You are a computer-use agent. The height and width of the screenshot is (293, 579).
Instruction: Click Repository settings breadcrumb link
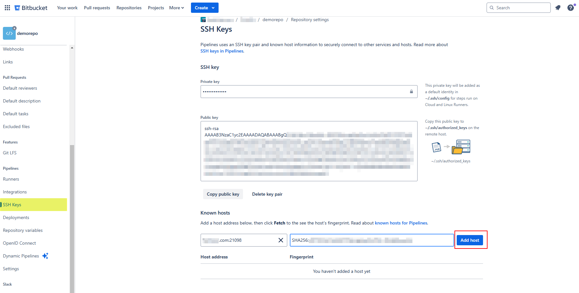(x=310, y=20)
